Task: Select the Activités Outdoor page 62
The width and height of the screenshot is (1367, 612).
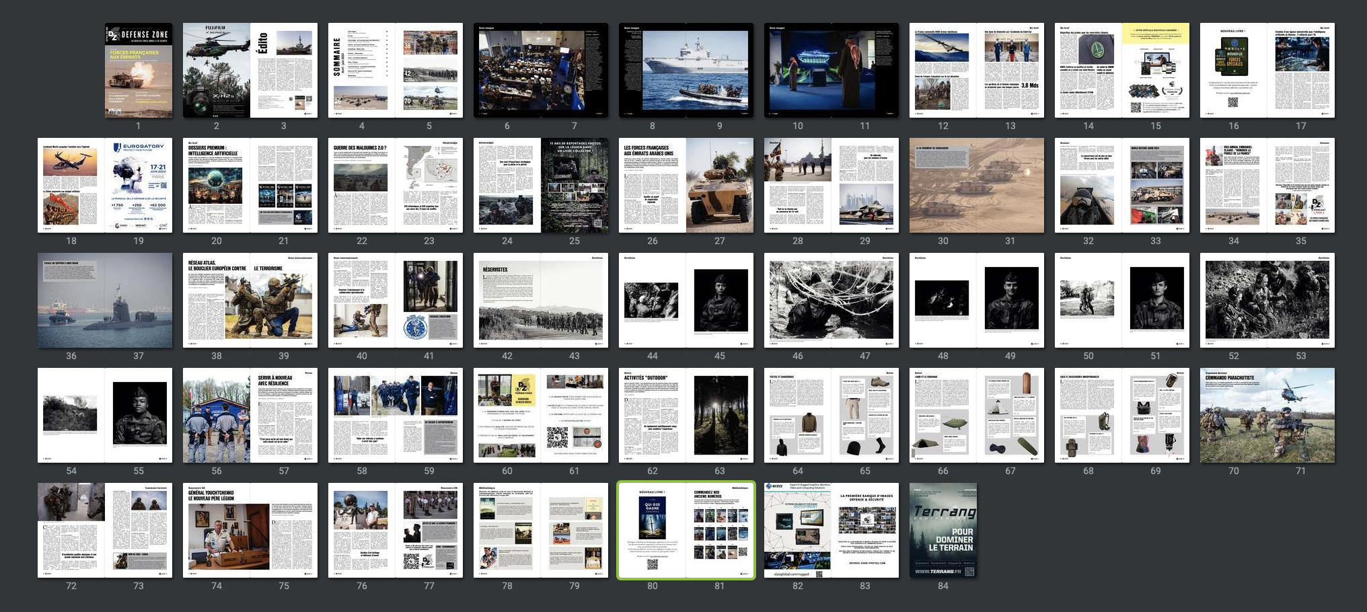Action: click(653, 416)
